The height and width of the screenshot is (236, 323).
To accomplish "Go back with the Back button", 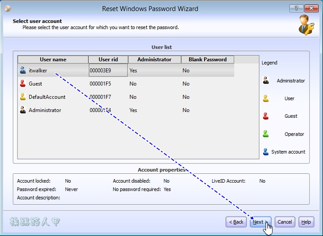I will [236, 222].
